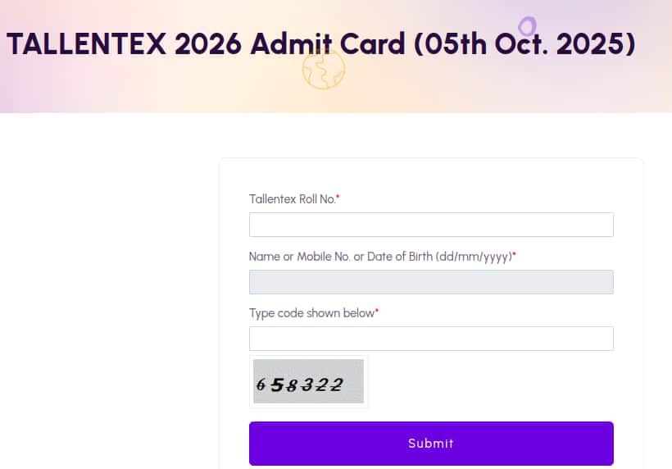
Task: Click the red asterisk after (dd/mm/yyyy)
Action: (x=514, y=256)
